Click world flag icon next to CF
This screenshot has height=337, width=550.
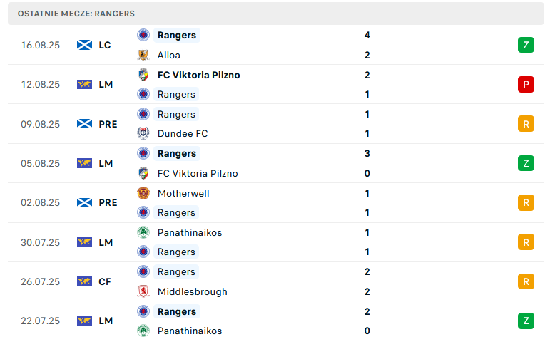[x=85, y=281]
